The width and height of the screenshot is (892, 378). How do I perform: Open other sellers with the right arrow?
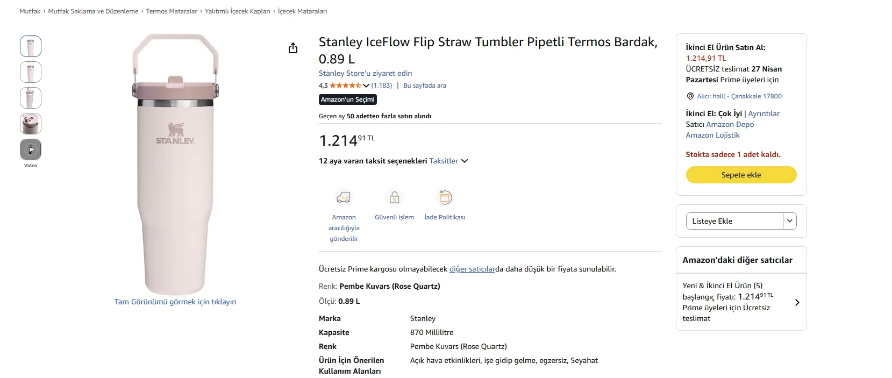click(797, 302)
